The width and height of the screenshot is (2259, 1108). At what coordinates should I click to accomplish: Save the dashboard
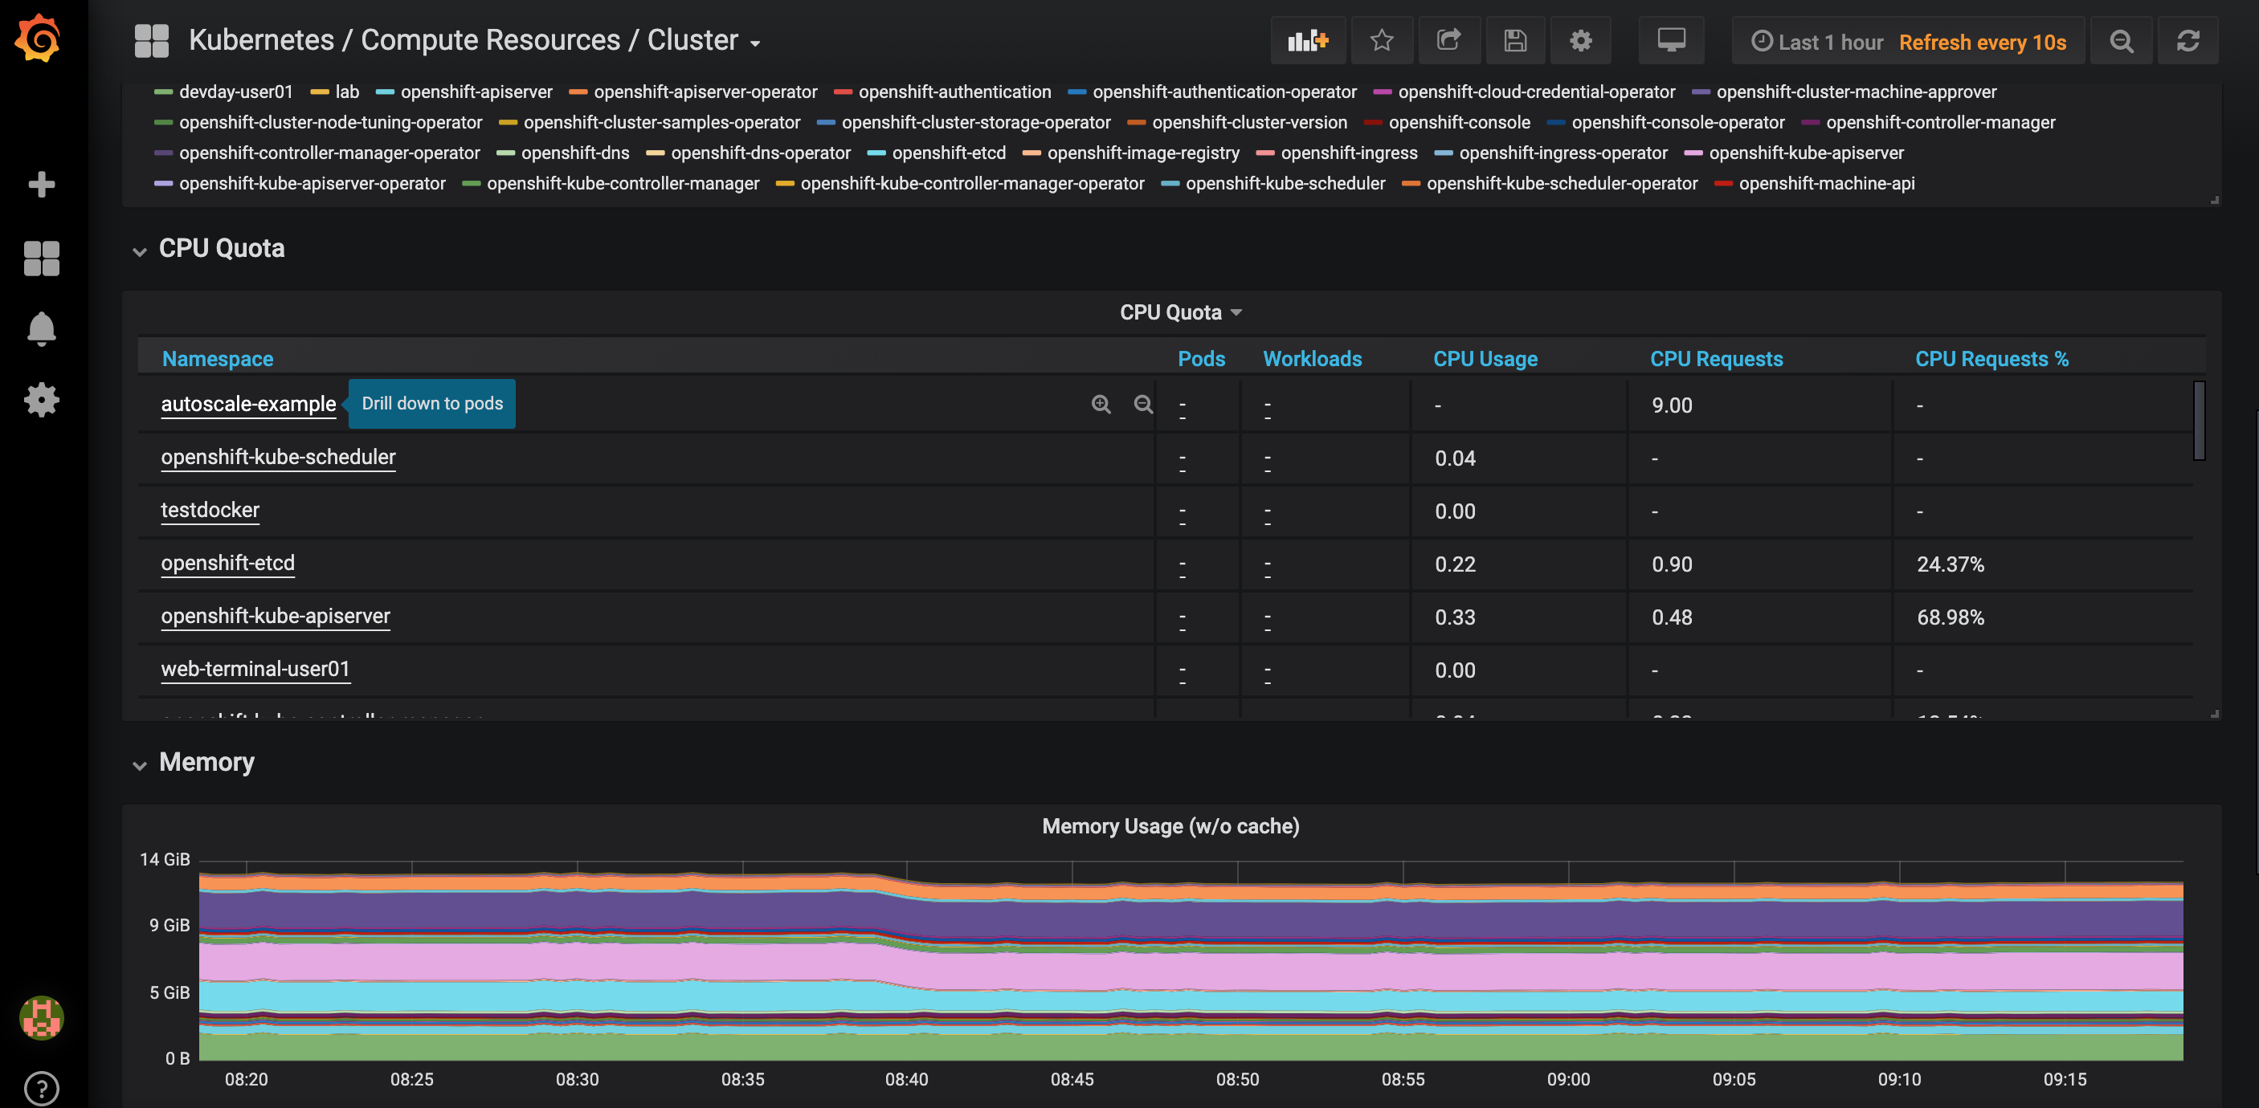click(1514, 40)
